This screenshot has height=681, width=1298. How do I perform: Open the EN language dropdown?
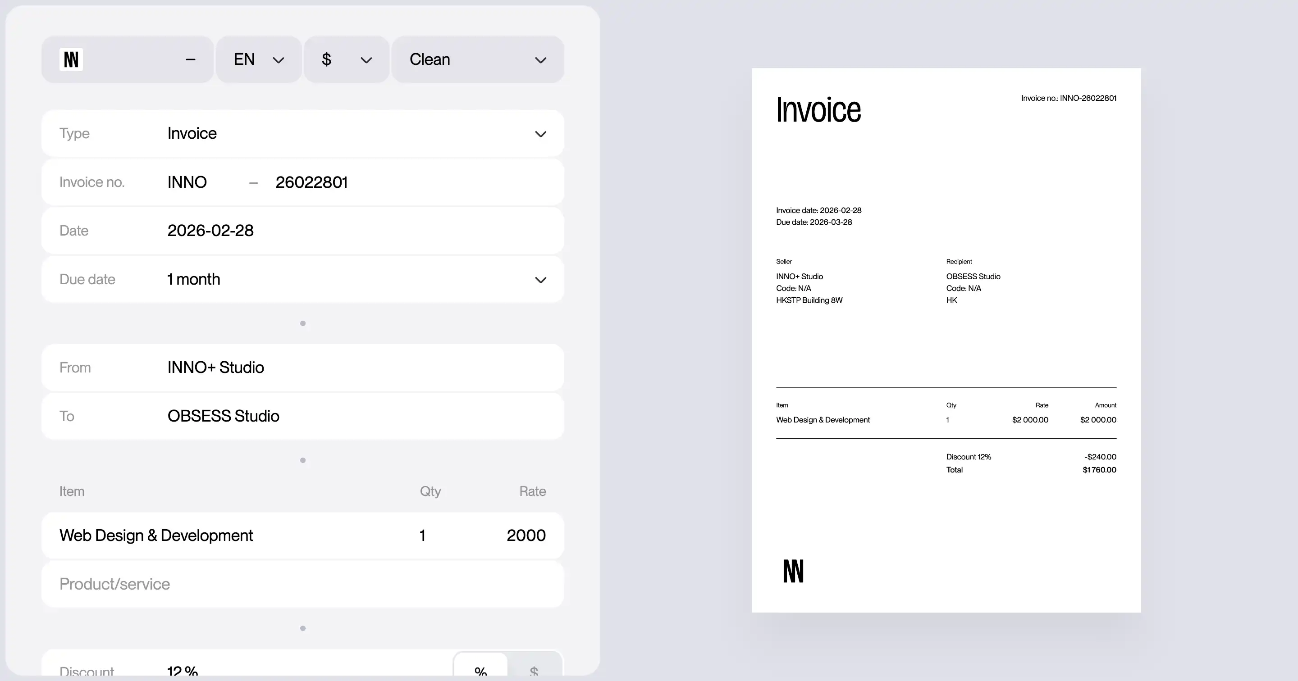click(259, 59)
